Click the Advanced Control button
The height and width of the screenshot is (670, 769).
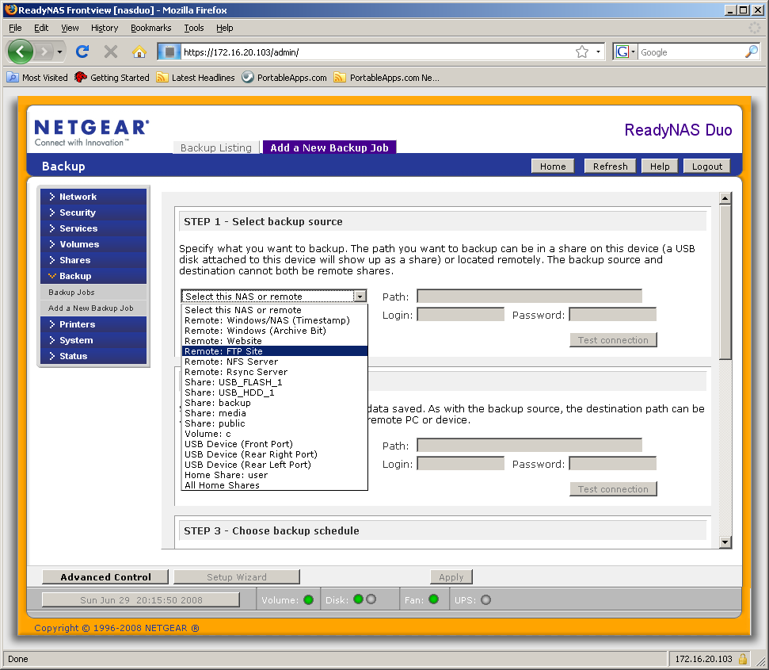(105, 577)
